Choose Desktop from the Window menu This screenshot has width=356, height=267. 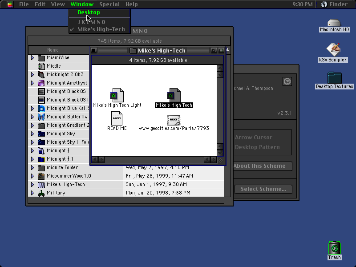tap(99, 12)
